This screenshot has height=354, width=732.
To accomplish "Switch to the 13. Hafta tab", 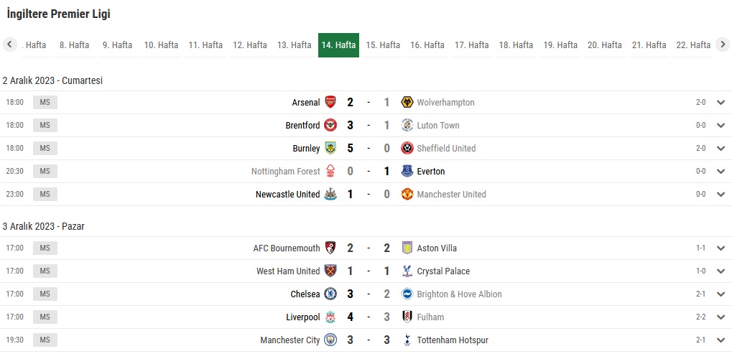I will pyautogui.click(x=294, y=45).
